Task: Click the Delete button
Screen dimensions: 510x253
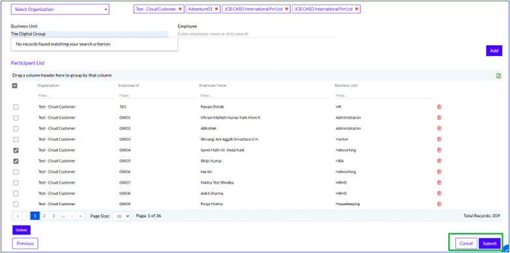Action: coord(22,230)
